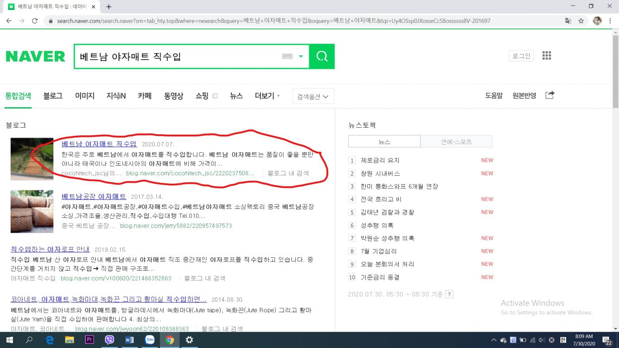The image size is (619, 348).
Task: Launch Microsoft Edge from taskbar
Action: [50, 340]
